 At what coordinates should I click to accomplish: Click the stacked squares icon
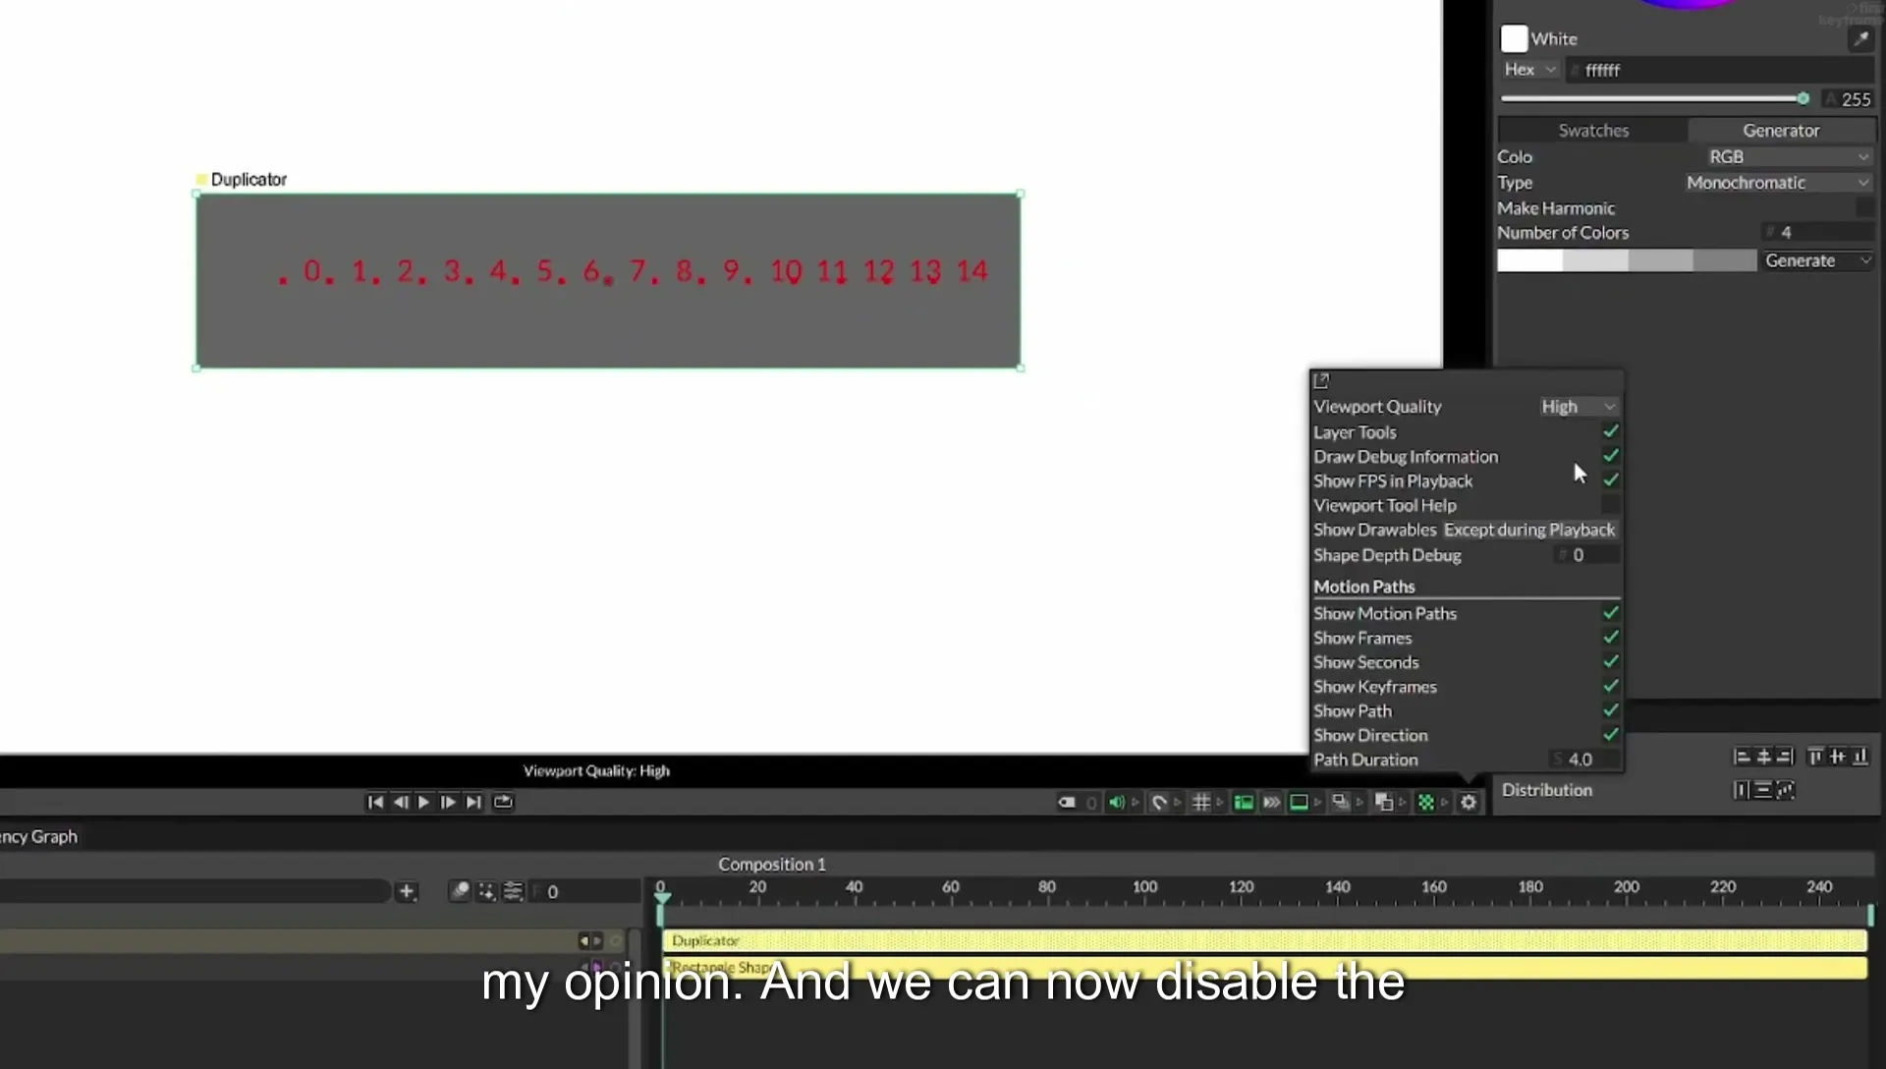coord(1384,803)
